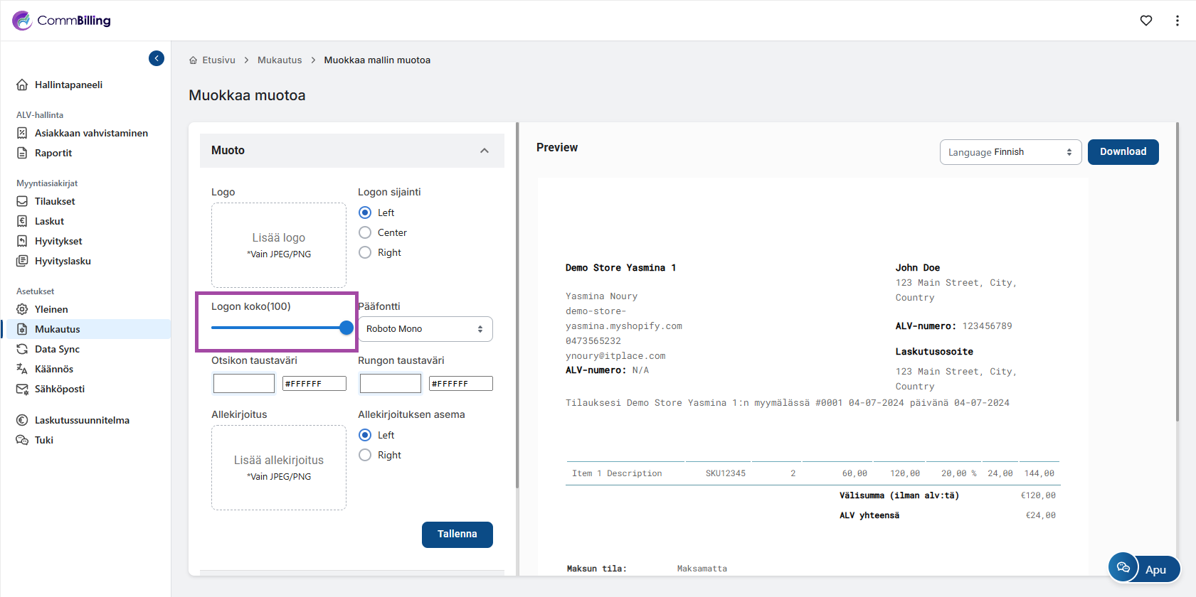Click the Lisää logo upload area
Image resolution: width=1196 pixels, height=597 pixels.
(x=279, y=245)
